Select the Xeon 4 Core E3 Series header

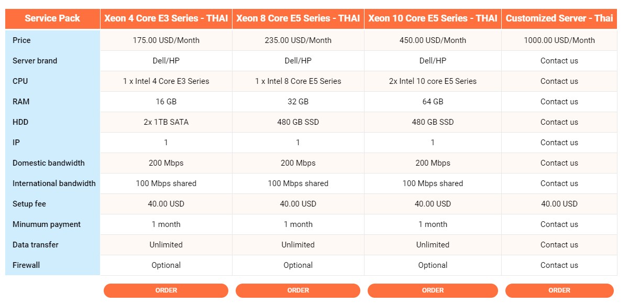click(x=166, y=18)
